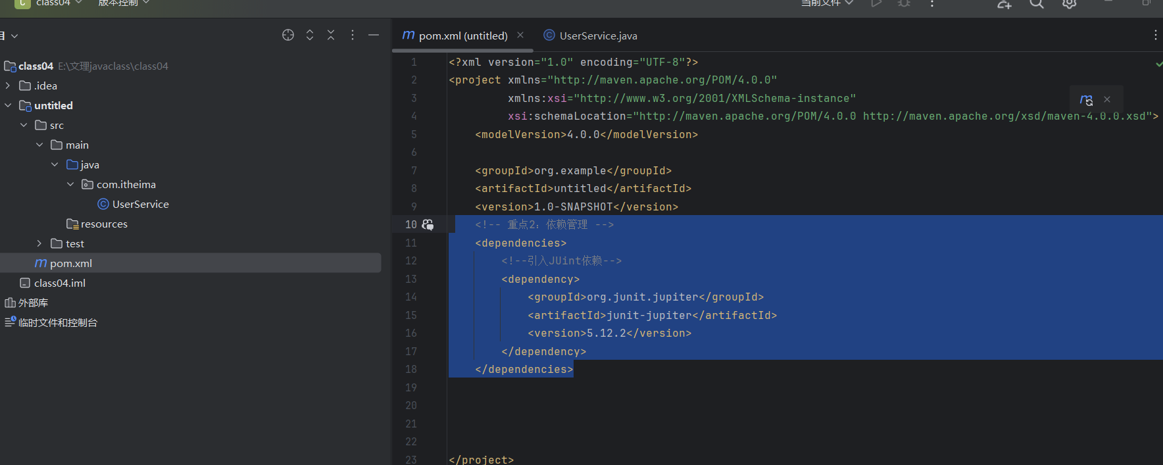
Task: Click org.junit.jupiter groupId line
Action: tap(645, 297)
